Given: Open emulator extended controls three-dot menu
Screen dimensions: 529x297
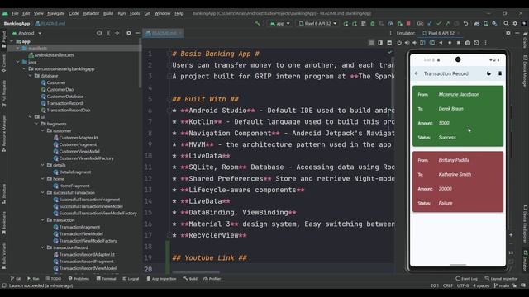Looking at the screenshot, I should click(x=486, y=43).
